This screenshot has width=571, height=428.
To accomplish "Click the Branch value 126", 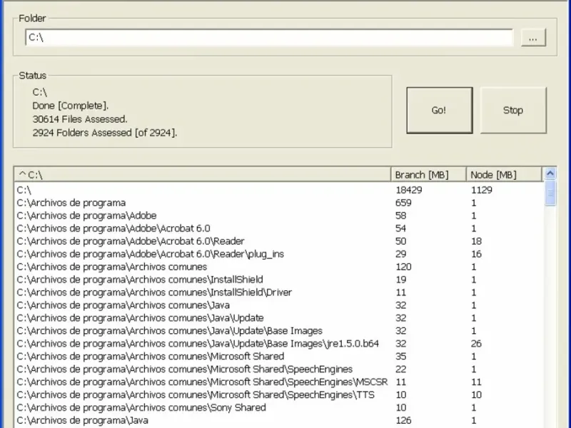I will coord(403,420).
